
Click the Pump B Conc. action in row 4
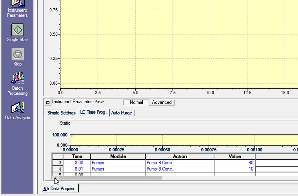click(180, 169)
